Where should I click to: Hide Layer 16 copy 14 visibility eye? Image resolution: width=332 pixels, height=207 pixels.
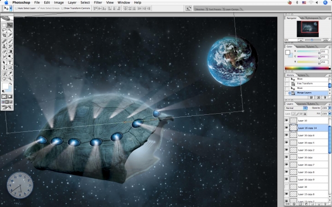[287, 128]
